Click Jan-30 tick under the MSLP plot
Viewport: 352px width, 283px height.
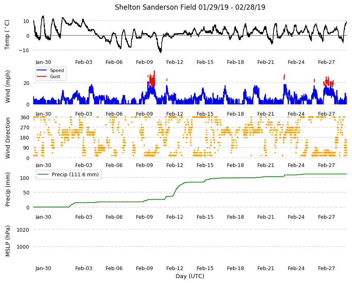click(43, 268)
